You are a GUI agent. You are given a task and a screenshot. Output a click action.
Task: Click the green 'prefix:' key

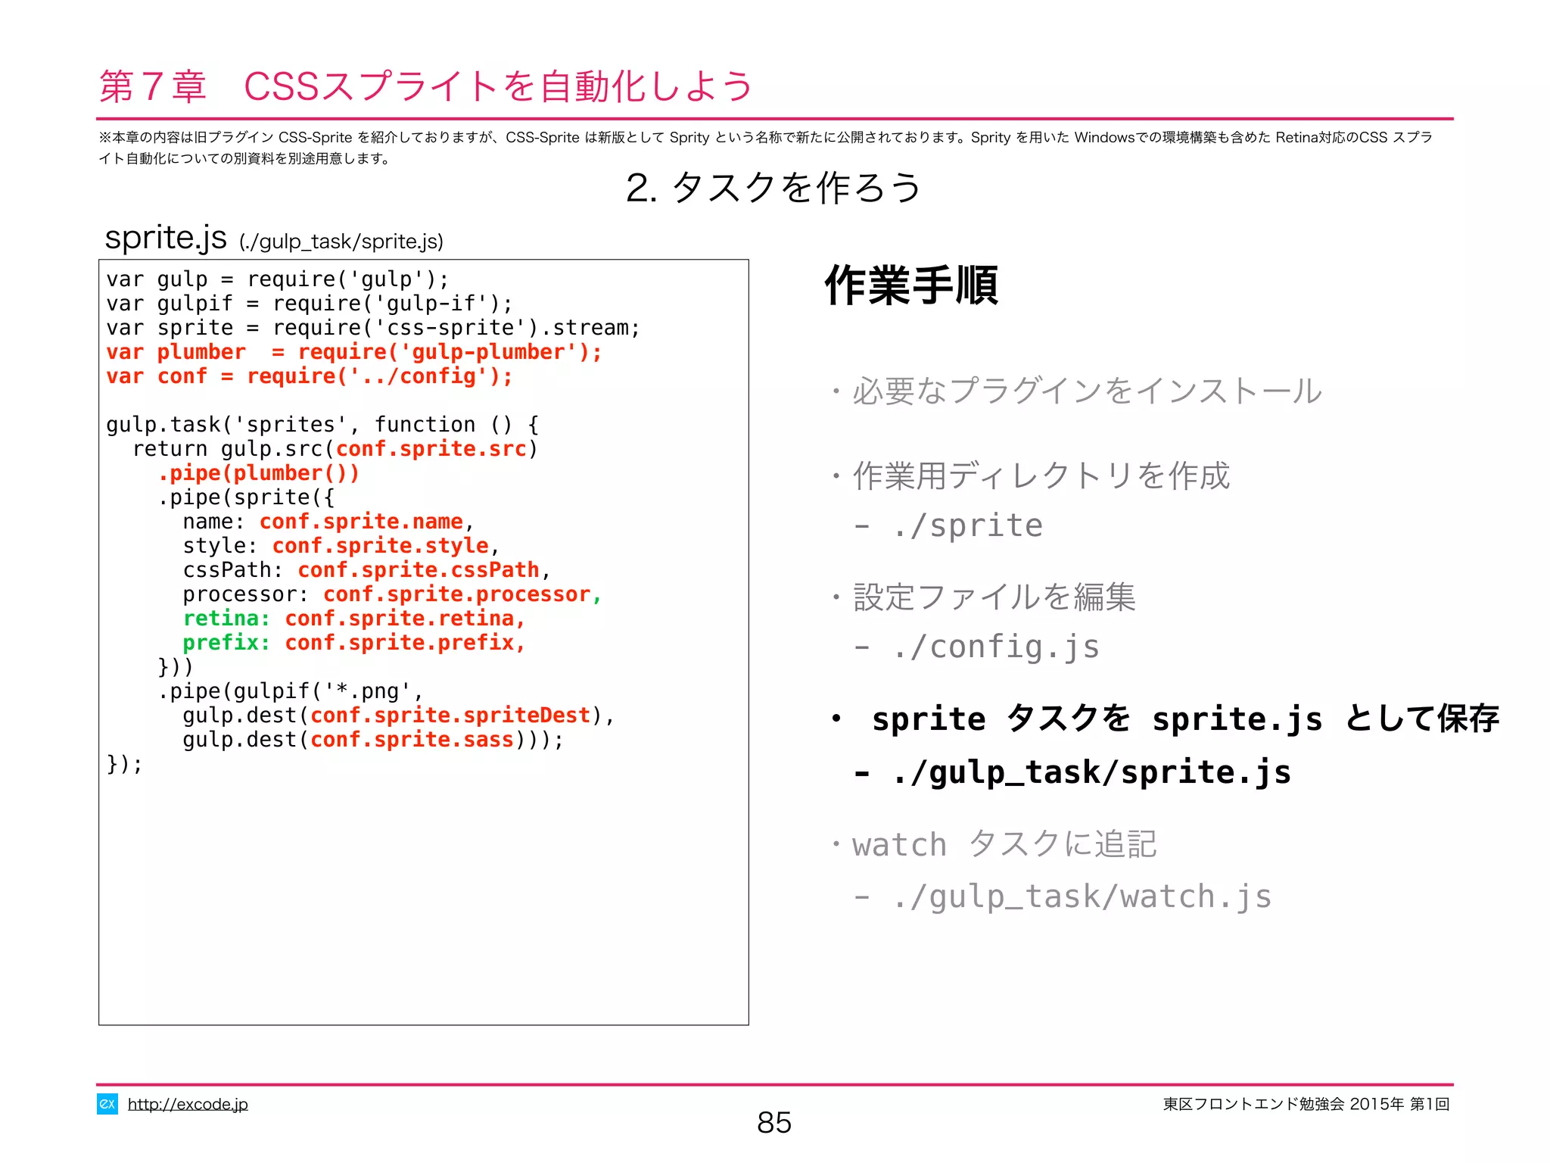(226, 643)
